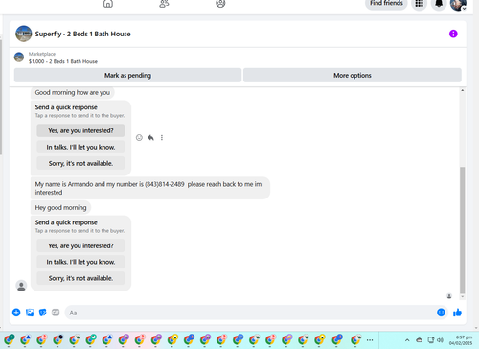Open account profile avatar menu
The height and width of the screenshot is (349, 479).
point(458,4)
